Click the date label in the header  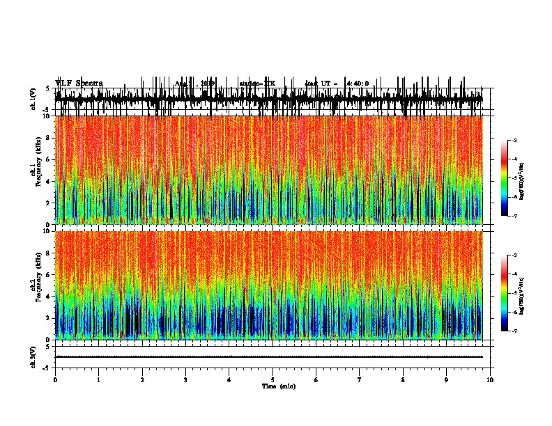pyautogui.click(x=194, y=84)
